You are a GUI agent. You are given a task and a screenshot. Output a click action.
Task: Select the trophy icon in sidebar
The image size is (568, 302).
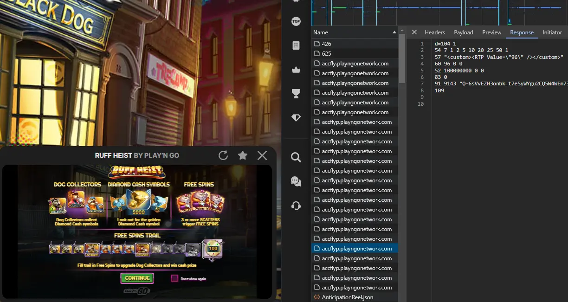pos(296,94)
